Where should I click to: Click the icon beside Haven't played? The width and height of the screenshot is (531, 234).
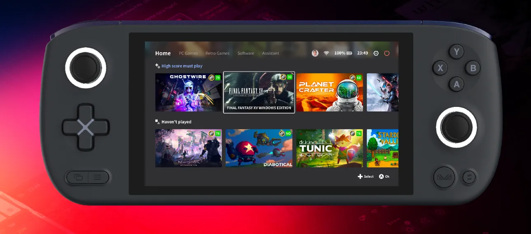(157, 122)
